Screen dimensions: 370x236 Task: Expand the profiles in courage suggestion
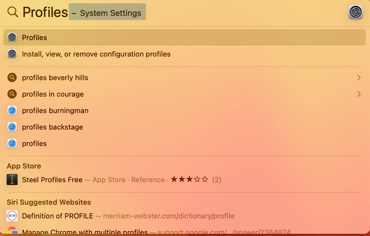pos(359,94)
